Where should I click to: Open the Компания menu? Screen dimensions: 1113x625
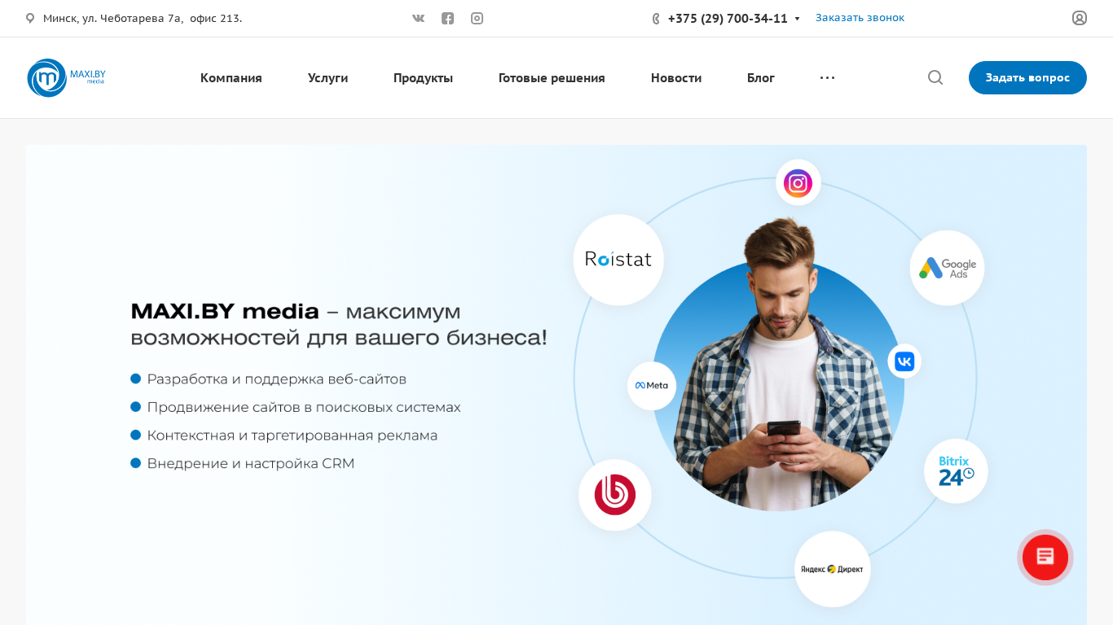[231, 78]
